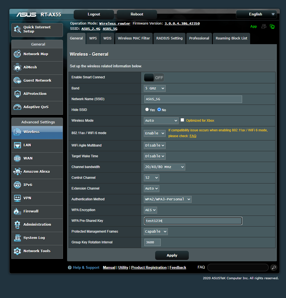Image resolution: width=286 pixels, height=298 pixels.
Task: Click the Administration gear icon
Action: pyautogui.click(x=17, y=225)
